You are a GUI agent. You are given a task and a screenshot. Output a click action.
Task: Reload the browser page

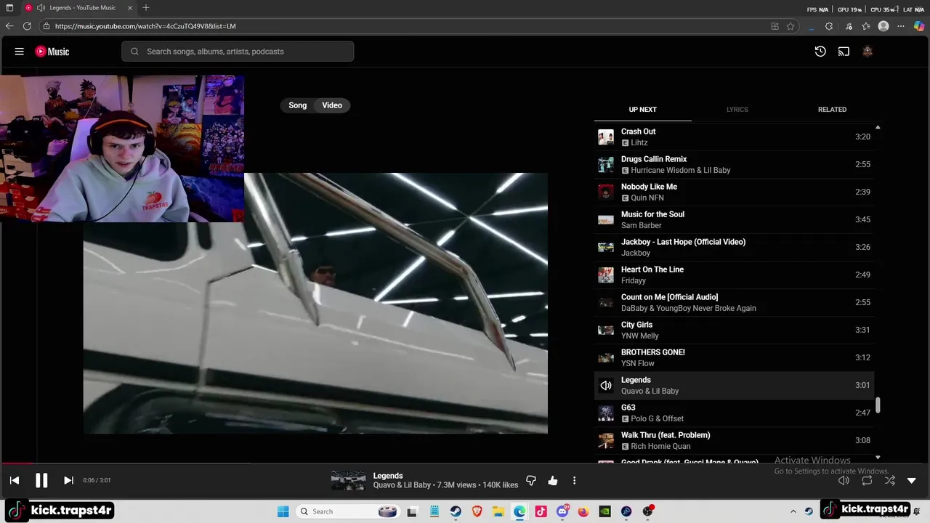coord(27,26)
